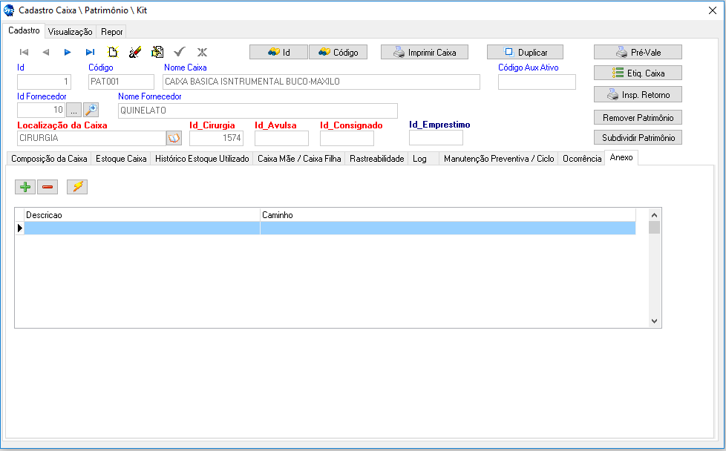The image size is (726, 451).
Task: Open the book icon beside Localização da Caixa
Action: (174, 138)
